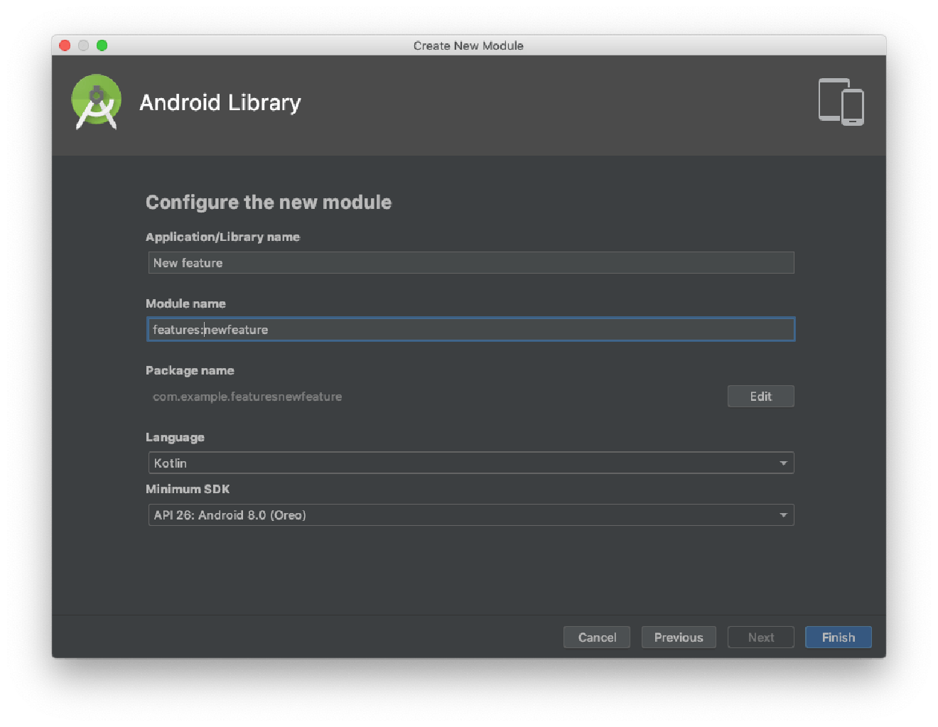Click the New feature text value

(x=187, y=262)
